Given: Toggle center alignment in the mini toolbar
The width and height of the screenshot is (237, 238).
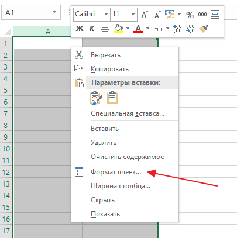Looking at the screenshot, I should [105, 29].
